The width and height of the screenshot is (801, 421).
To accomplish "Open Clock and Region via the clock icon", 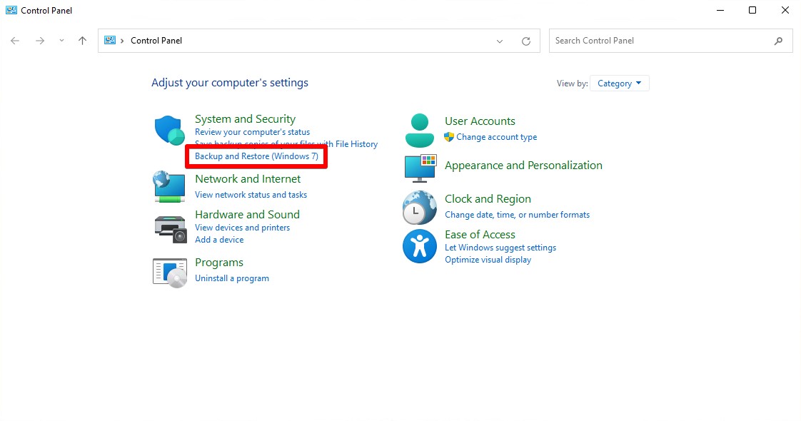I will click(x=419, y=207).
